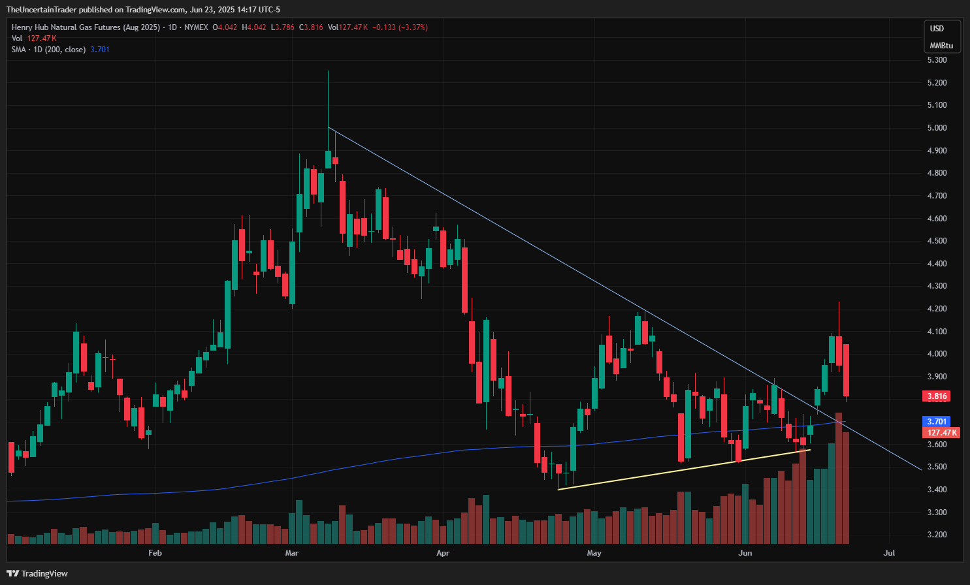970x585 pixels.
Task: Click the -0.133 (−3.37%) change value
Action: point(400,27)
